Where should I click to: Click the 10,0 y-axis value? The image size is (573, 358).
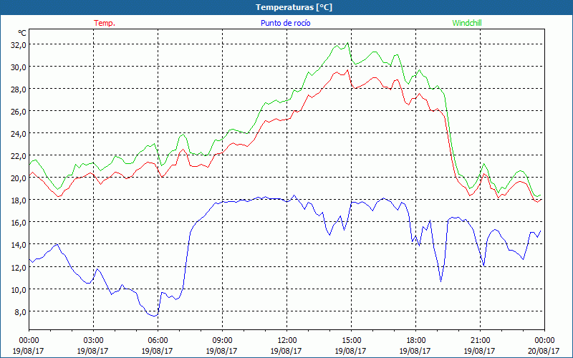click(x=19, y=290)
